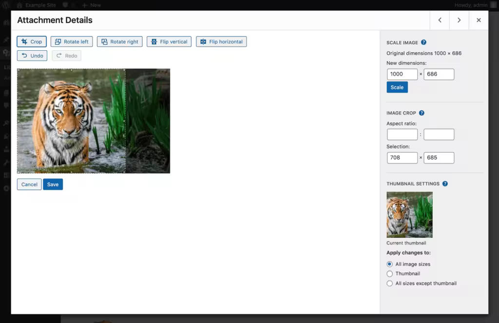
Task: Choose All sizes except thumbnail
Action: pos(389,283)
